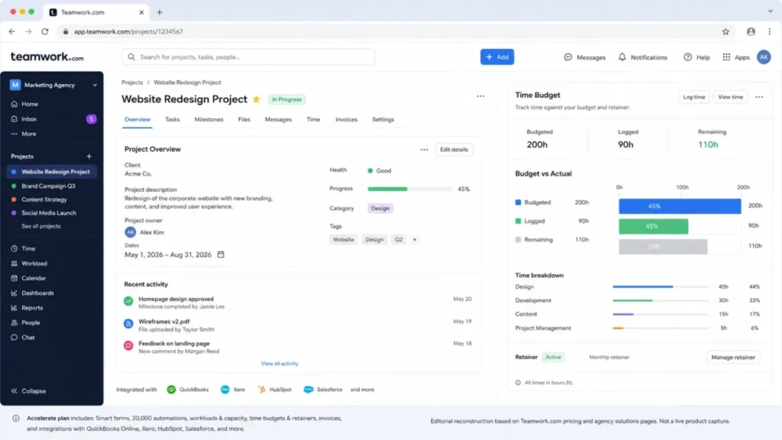Click the View time button
Screen dimensions: 782x440
pyautogui.click(x=730, y=97)
